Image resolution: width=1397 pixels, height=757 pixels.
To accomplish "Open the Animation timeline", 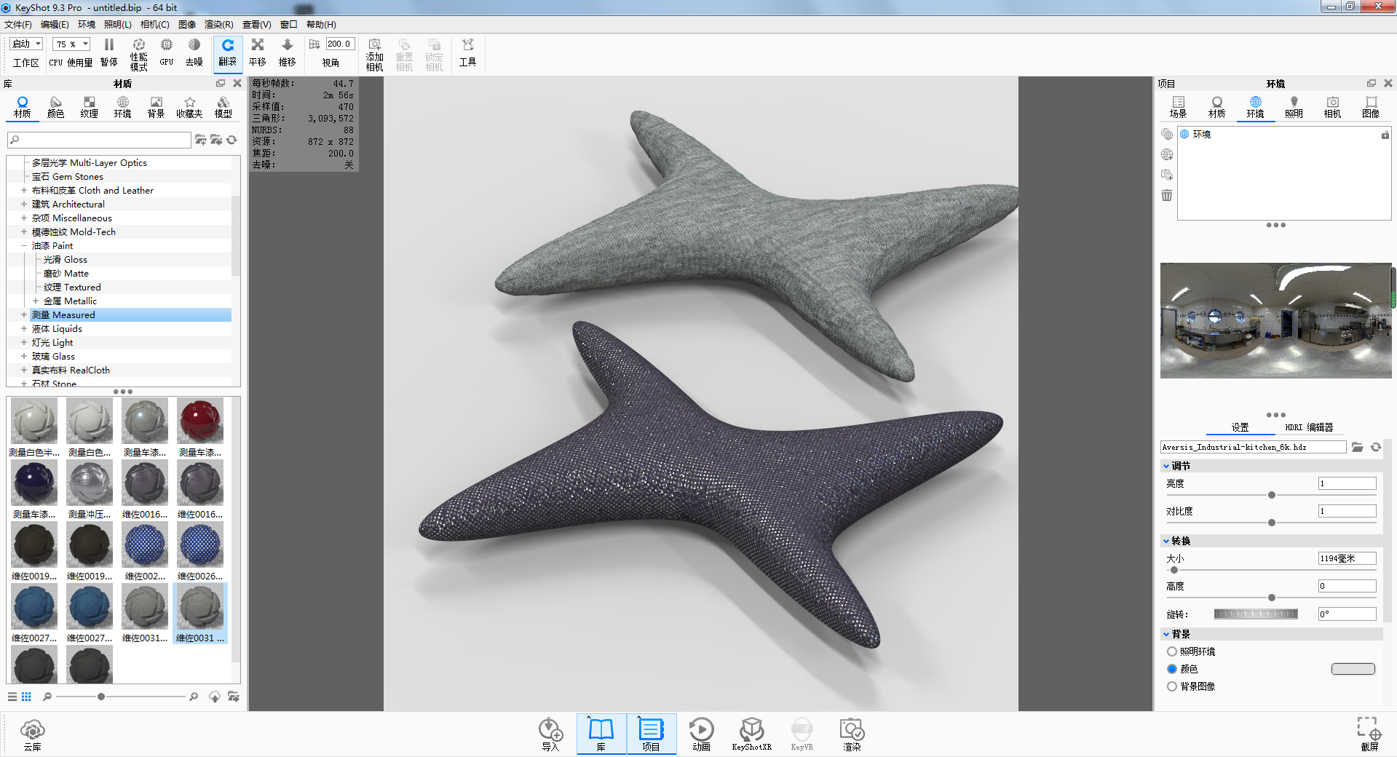I will click(x=701, y=734).
